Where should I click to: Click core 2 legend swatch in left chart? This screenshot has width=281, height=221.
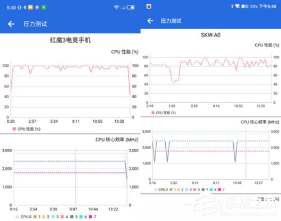(x=44, y=217)
